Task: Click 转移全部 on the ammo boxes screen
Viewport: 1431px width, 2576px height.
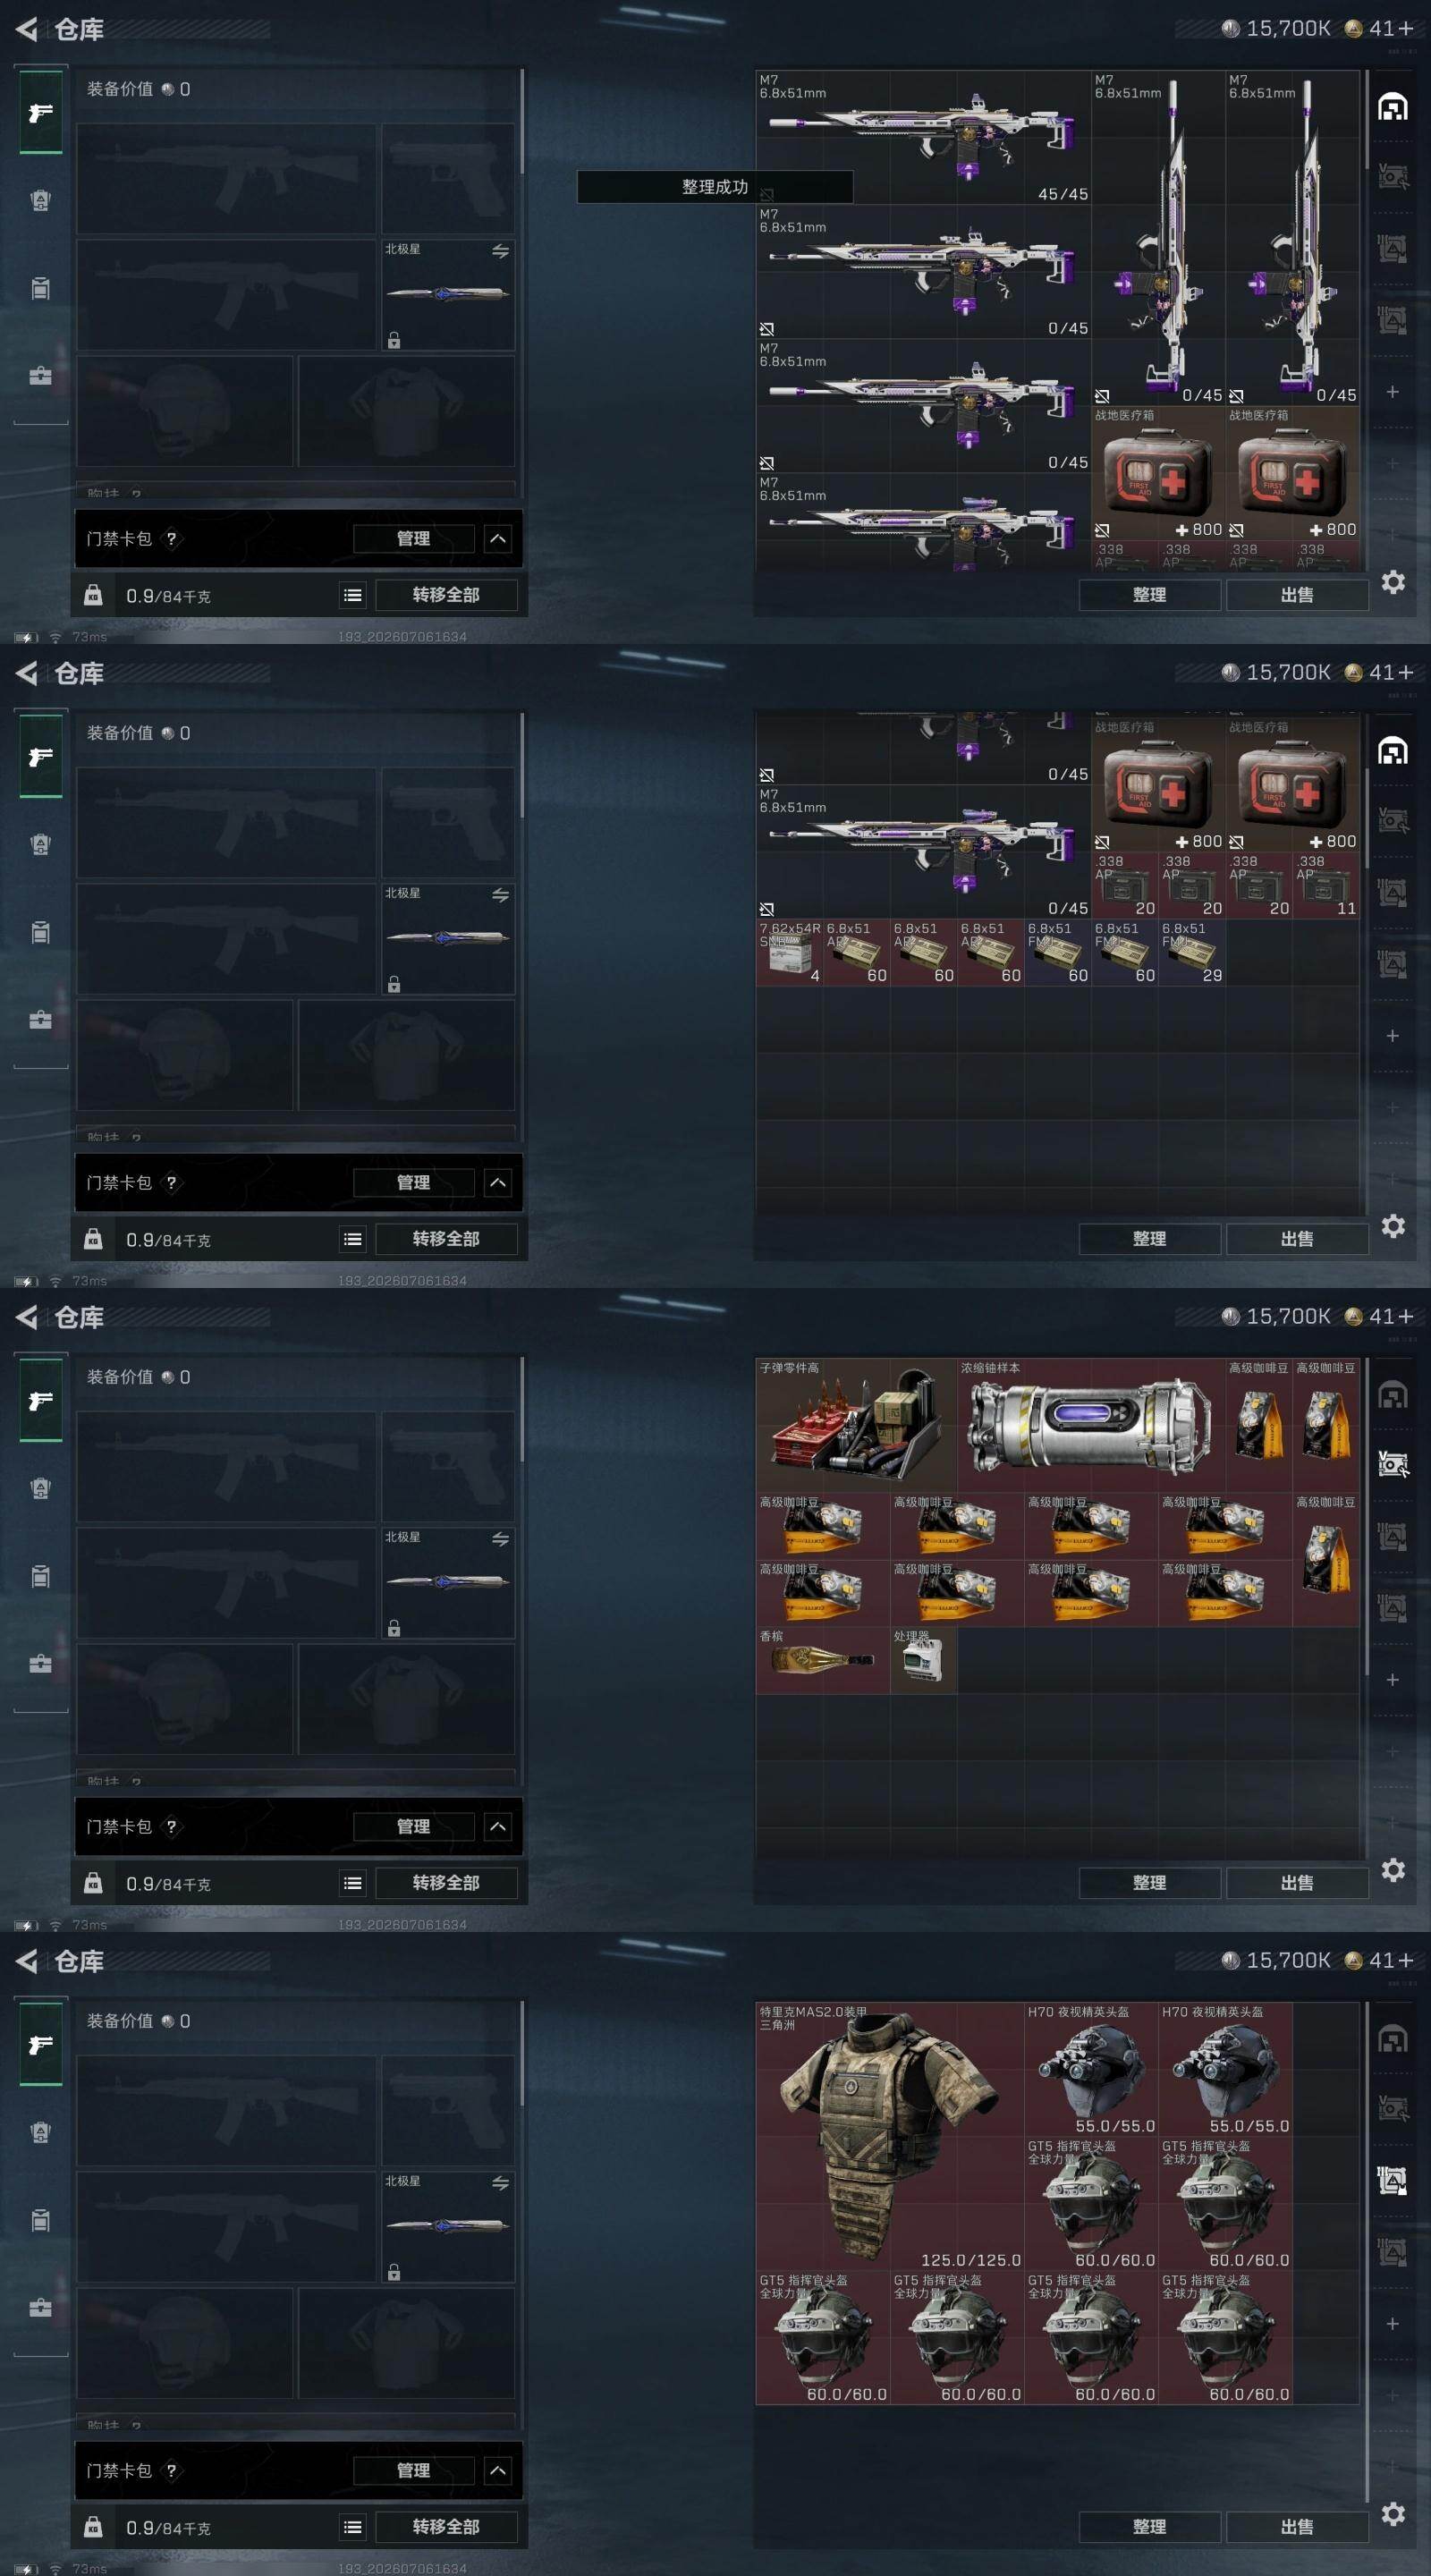Action: pos(446,1239)
